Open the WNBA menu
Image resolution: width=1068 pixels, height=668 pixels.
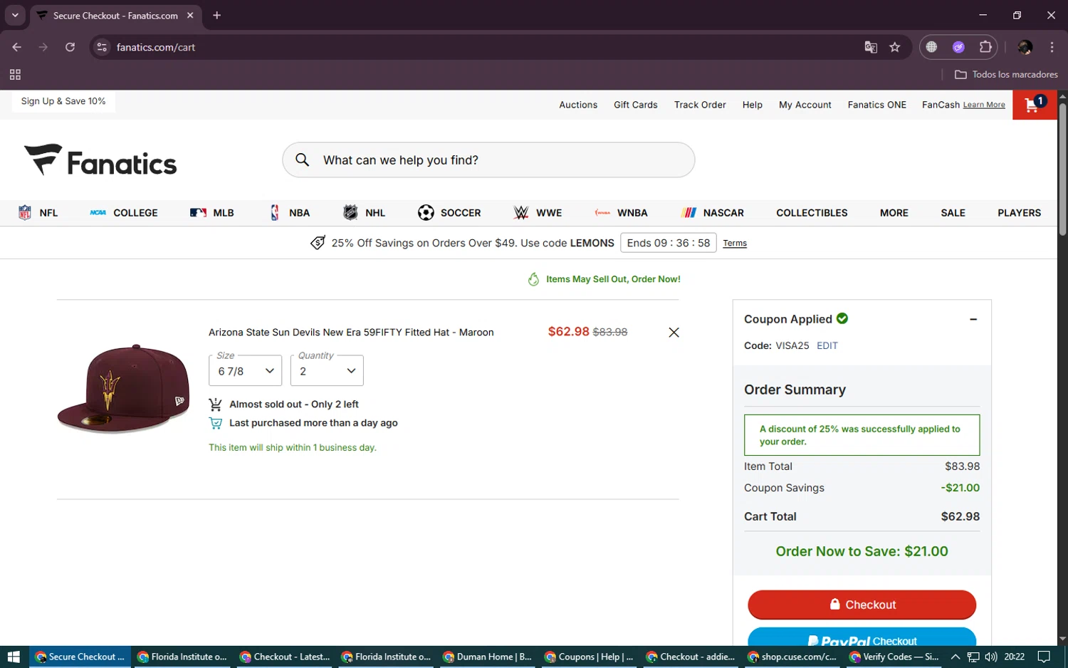point(621,213)
